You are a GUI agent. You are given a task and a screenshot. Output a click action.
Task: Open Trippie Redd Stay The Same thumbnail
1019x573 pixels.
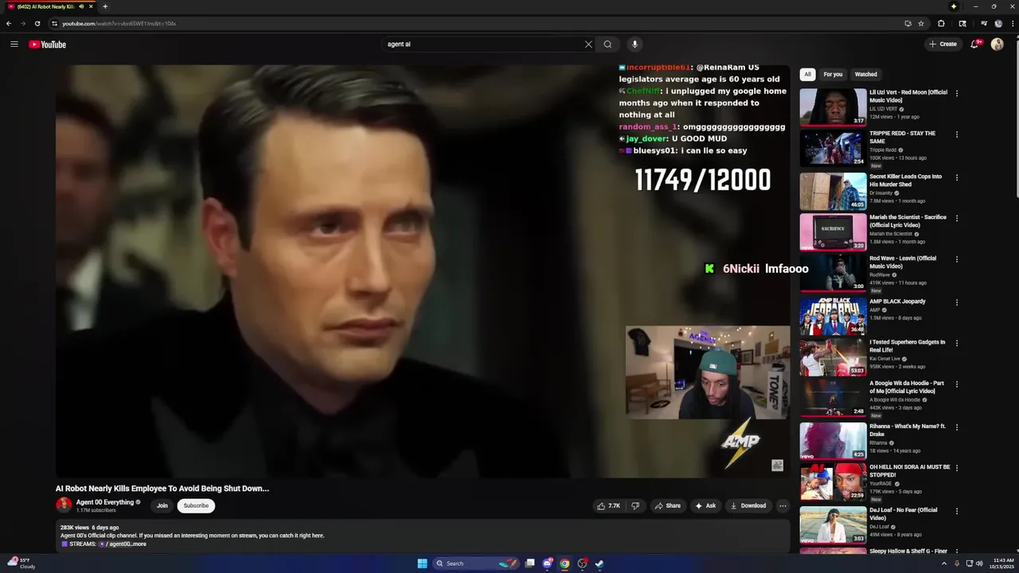click(833, 148)
